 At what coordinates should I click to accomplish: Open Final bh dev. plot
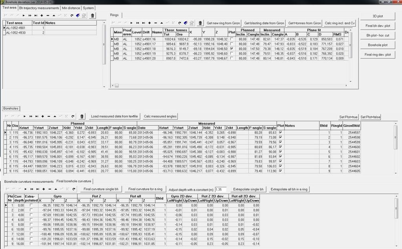point(378,26)
